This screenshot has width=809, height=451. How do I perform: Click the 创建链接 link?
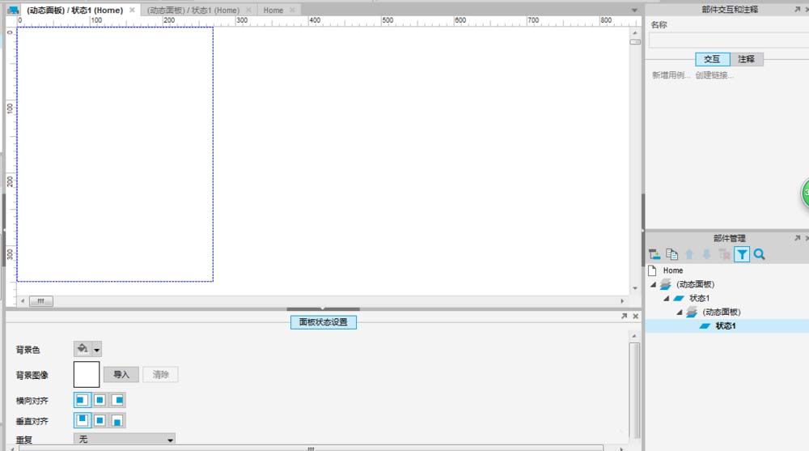click(714, 75)
